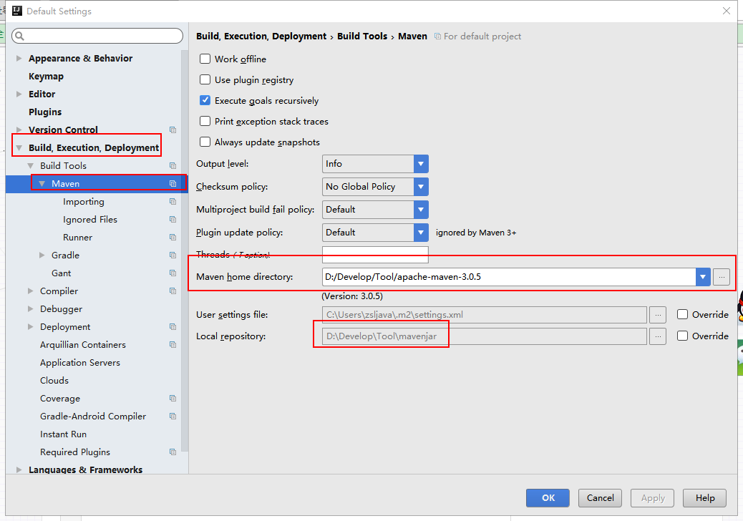The width and height of the screenshot is (743, 521).
Task: Toggle Always update snapshots checkbox
Action: [205, 142]
